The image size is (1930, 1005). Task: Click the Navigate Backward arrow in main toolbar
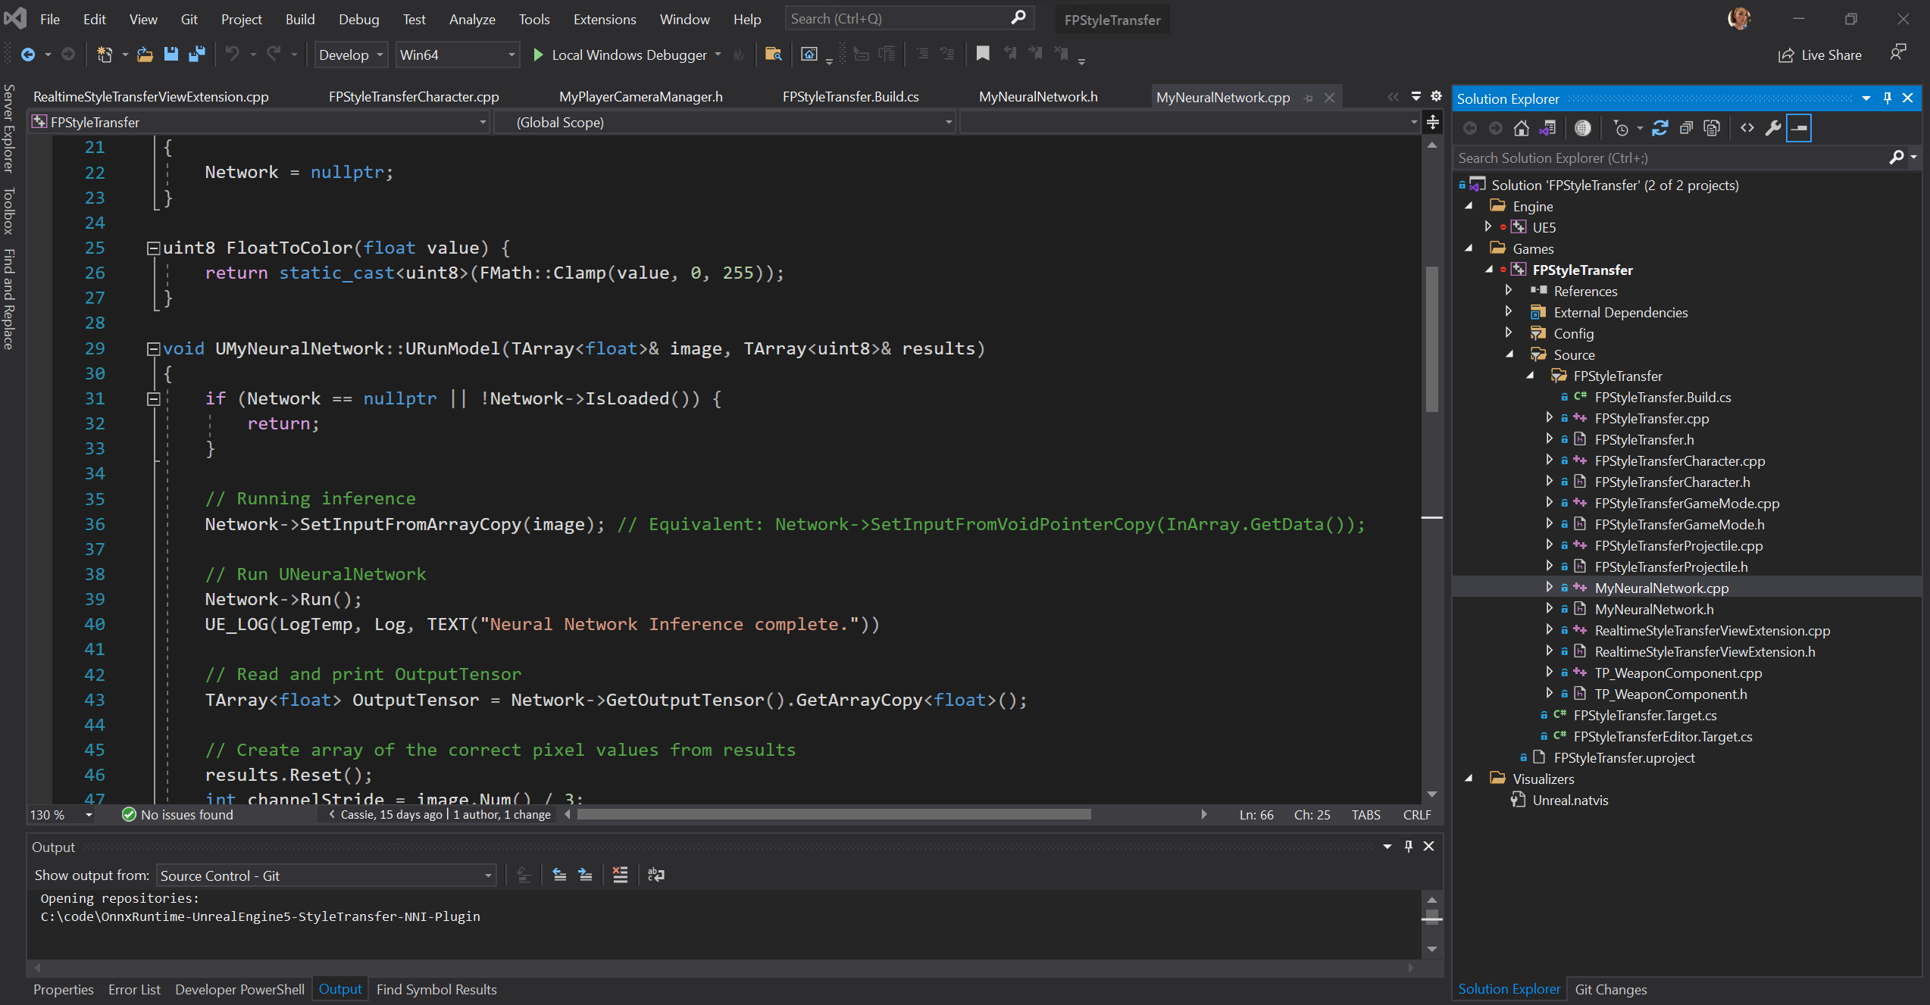point(28,55)
